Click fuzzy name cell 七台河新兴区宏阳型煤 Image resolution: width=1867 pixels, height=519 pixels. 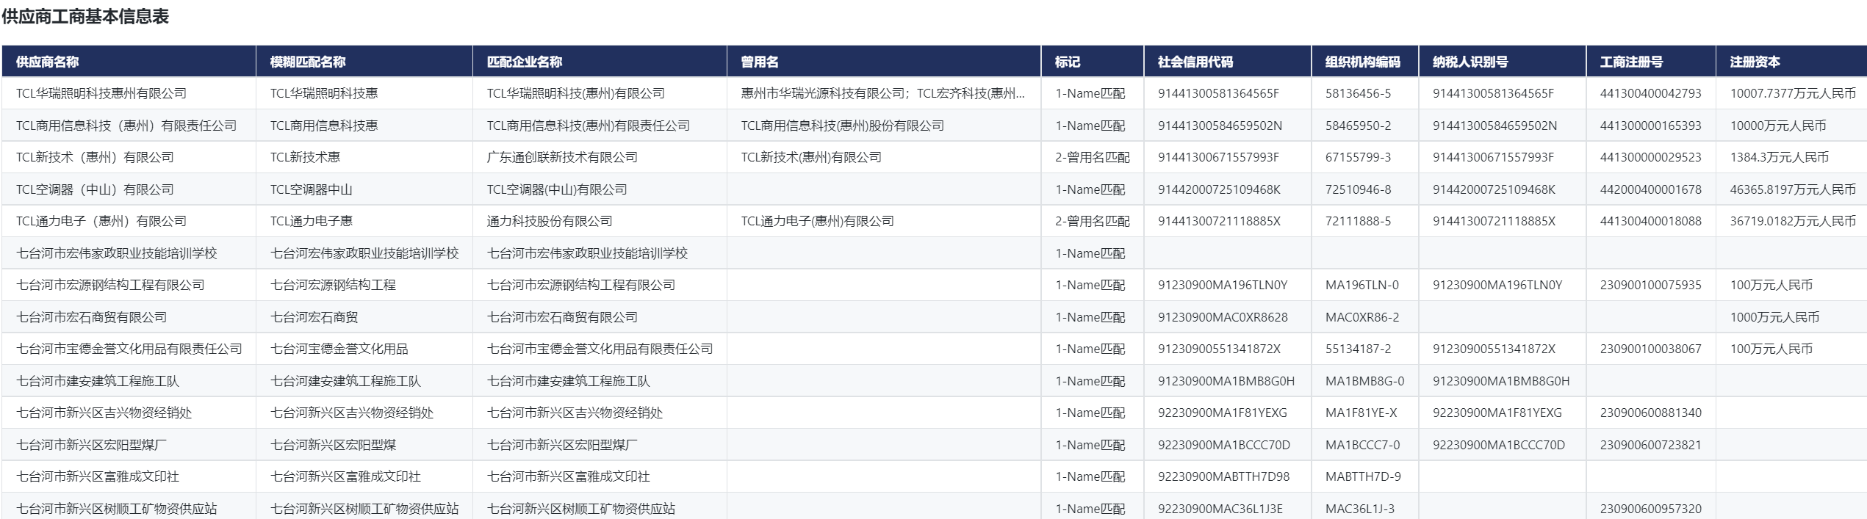334,445
